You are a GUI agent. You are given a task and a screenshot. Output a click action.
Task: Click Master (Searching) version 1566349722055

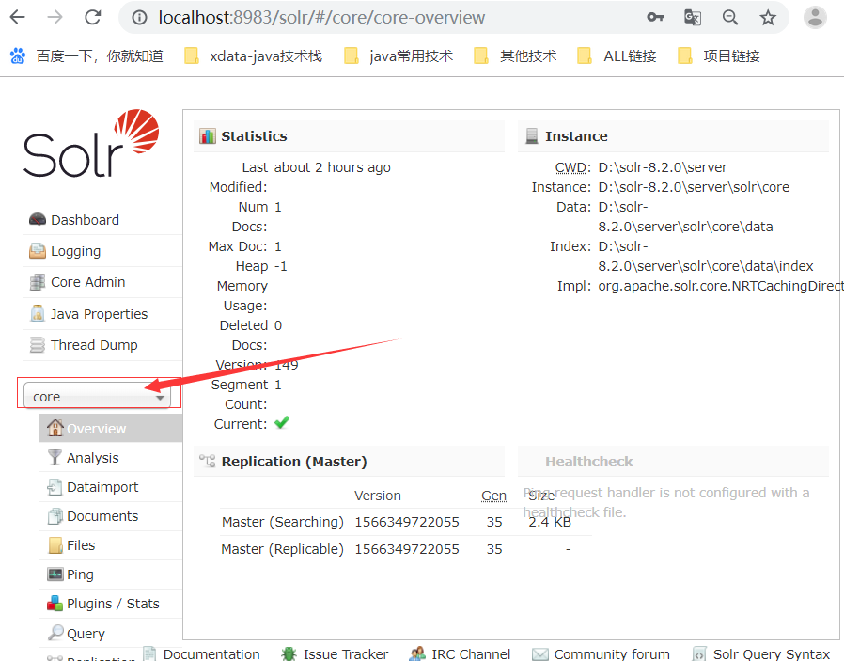click(407, 522)
